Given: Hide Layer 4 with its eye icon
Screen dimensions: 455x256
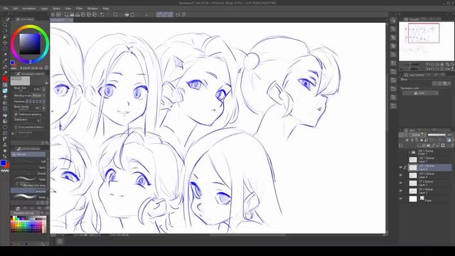Looking at the screenshot, I should click(401, 176).
